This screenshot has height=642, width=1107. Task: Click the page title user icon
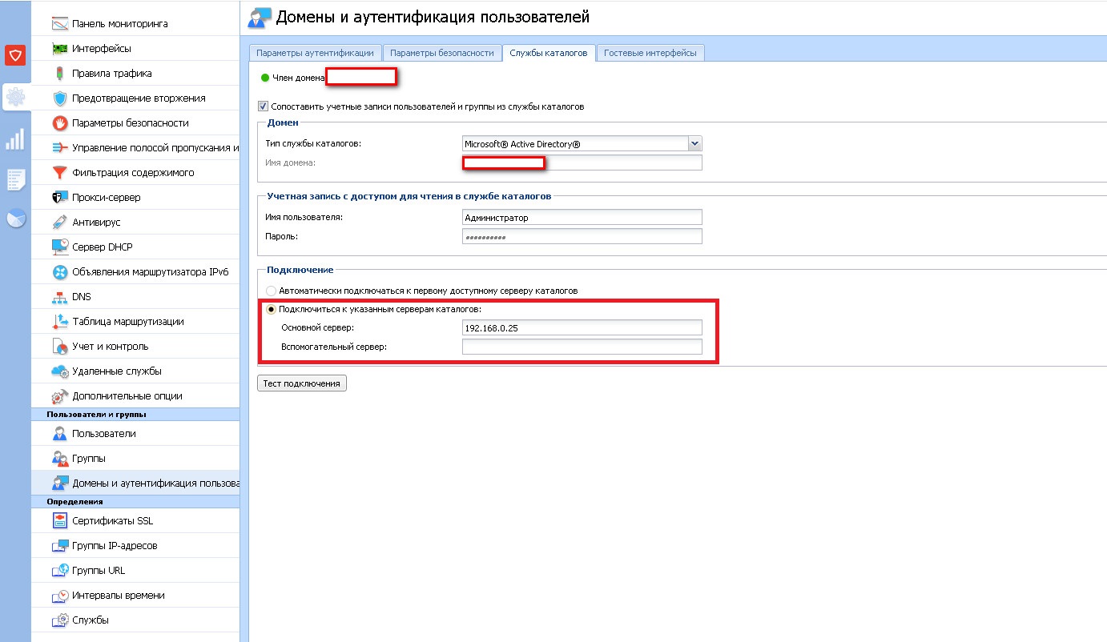[x=260, y=17]
